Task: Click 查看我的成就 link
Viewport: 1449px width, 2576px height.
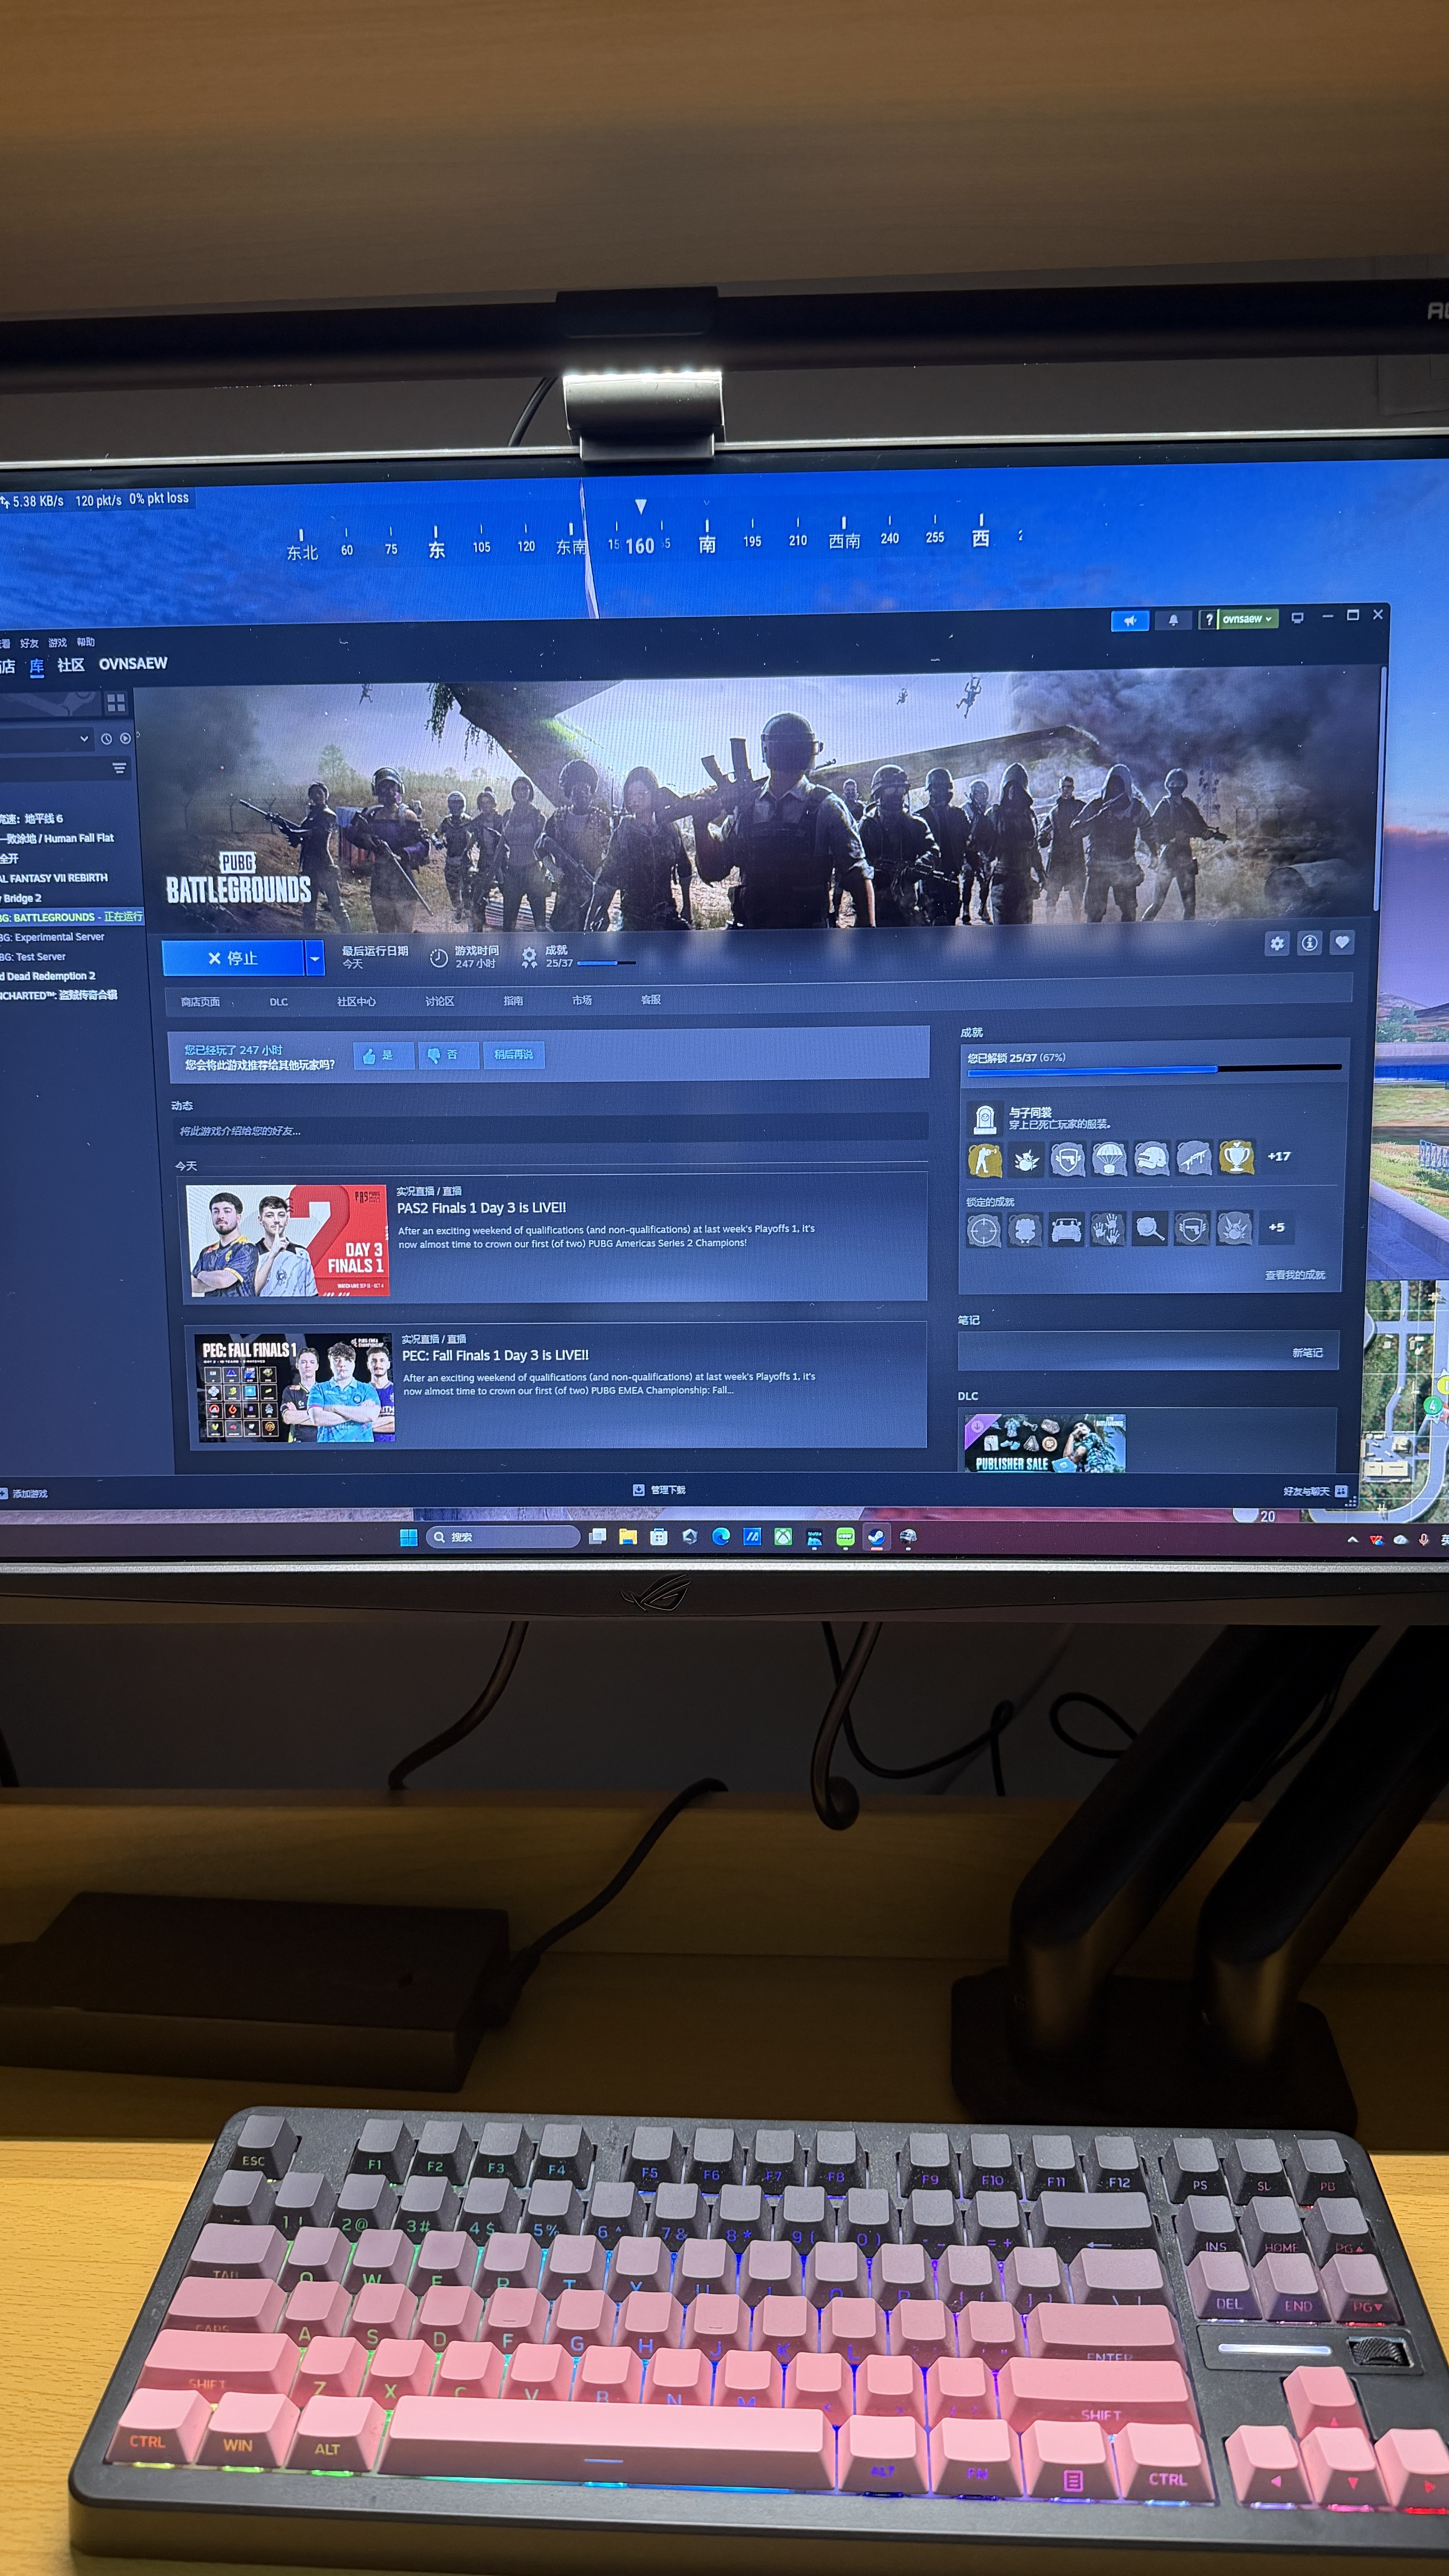Action: click(1295, 1275)
